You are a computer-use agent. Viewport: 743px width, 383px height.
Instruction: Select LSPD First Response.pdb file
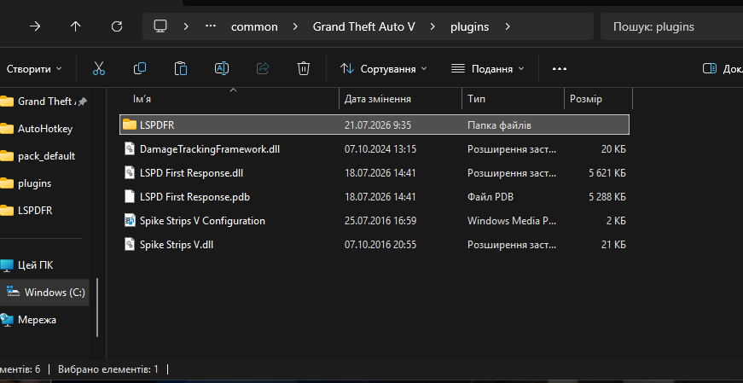point(374,197)
